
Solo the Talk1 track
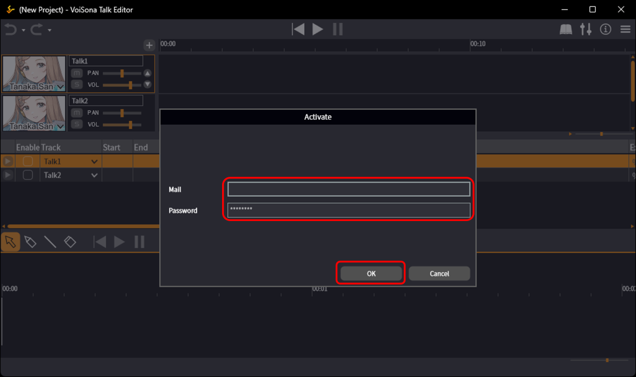pos(77,85)
